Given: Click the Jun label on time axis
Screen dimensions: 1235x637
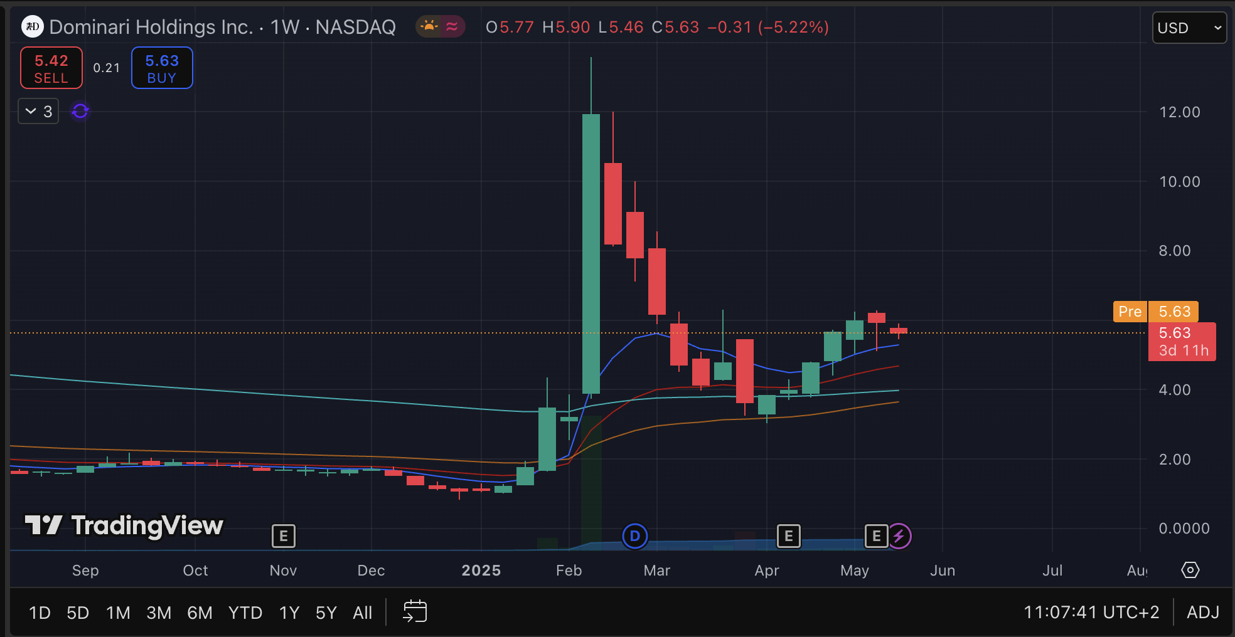Looking at the screenshot, I should tap(943, 571).
